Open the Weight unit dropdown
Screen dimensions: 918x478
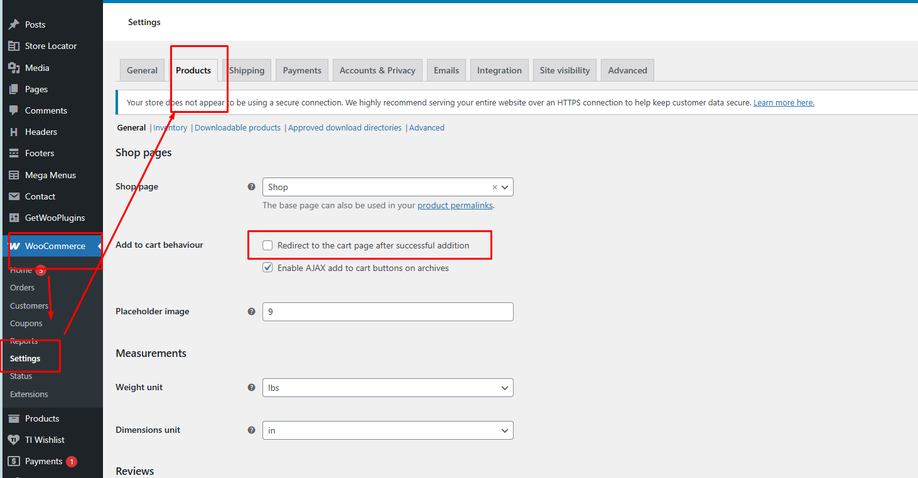(387, 388)
